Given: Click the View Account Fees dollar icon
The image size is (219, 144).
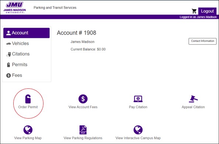Looking at the screenshot, I should click(83, 99).
